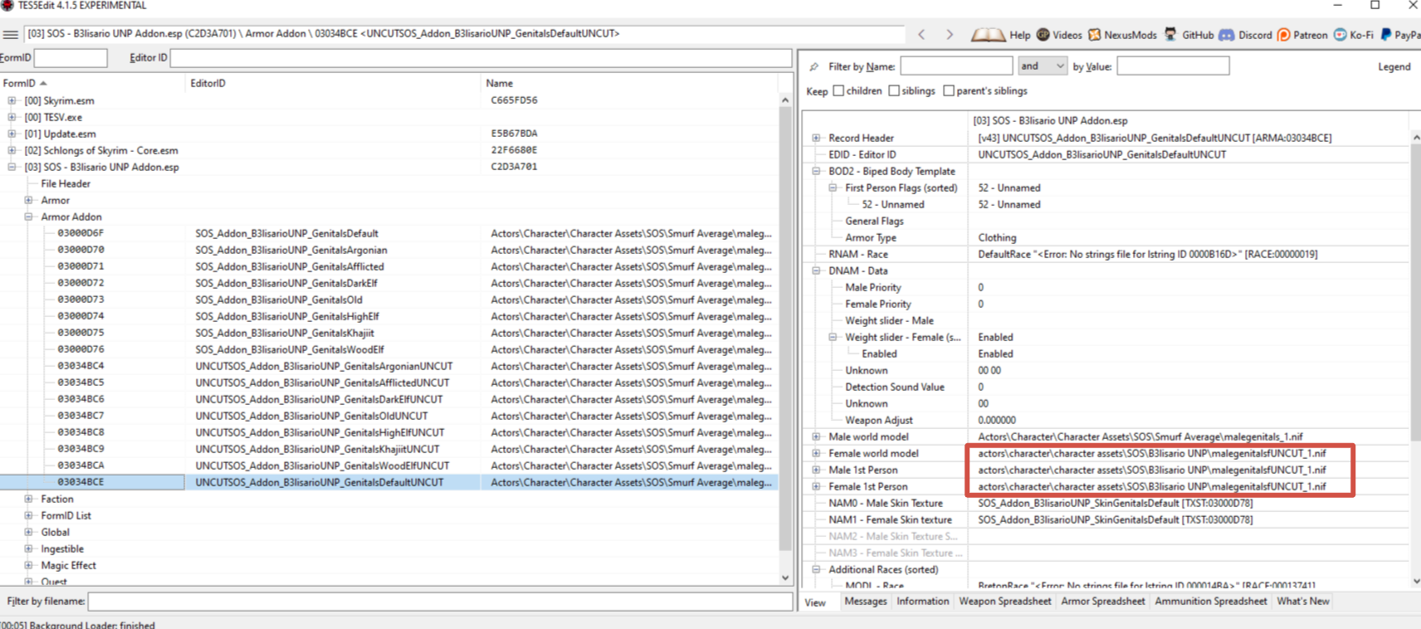Viewport: 1421px width, 629px height.
Task: Click the FormID search field
Action: click(71, 57)
